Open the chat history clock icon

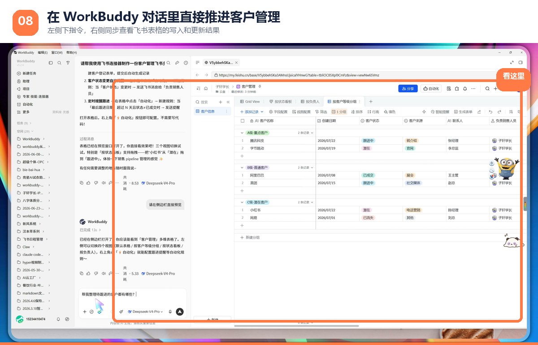click(186, 63)
